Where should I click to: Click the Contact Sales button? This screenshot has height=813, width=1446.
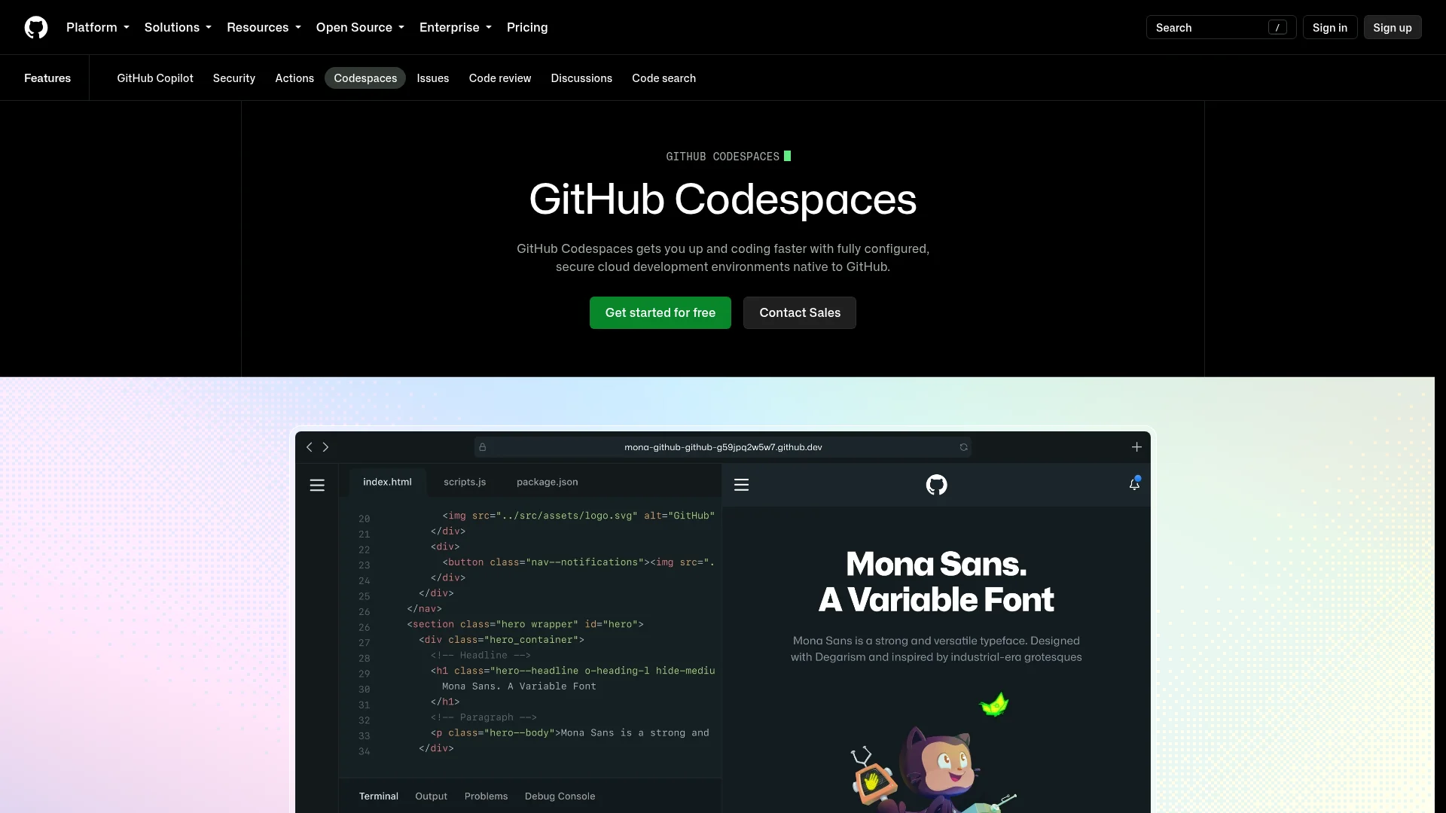coord(800,312)
